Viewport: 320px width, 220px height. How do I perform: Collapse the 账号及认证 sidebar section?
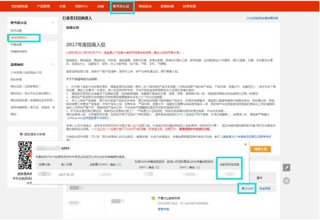pyautogui.click(x=53, y=23)
